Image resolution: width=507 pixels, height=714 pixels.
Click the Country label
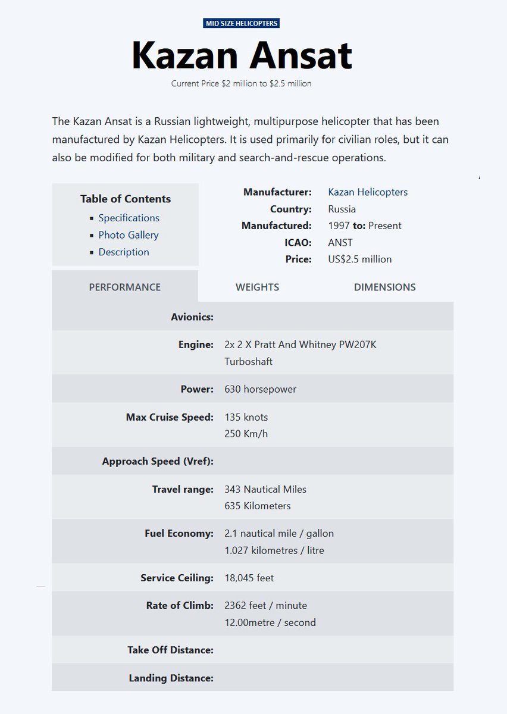coord(291,209)
